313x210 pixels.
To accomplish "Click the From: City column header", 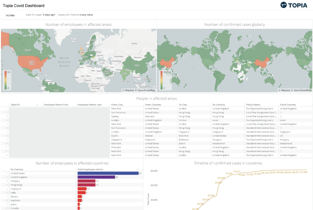I will (x=117, y=105).
